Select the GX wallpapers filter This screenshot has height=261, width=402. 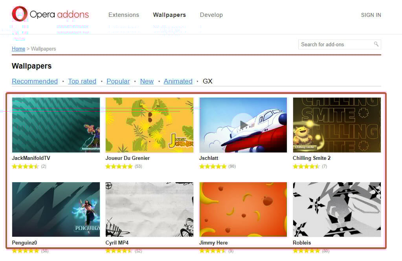point(207,81)
